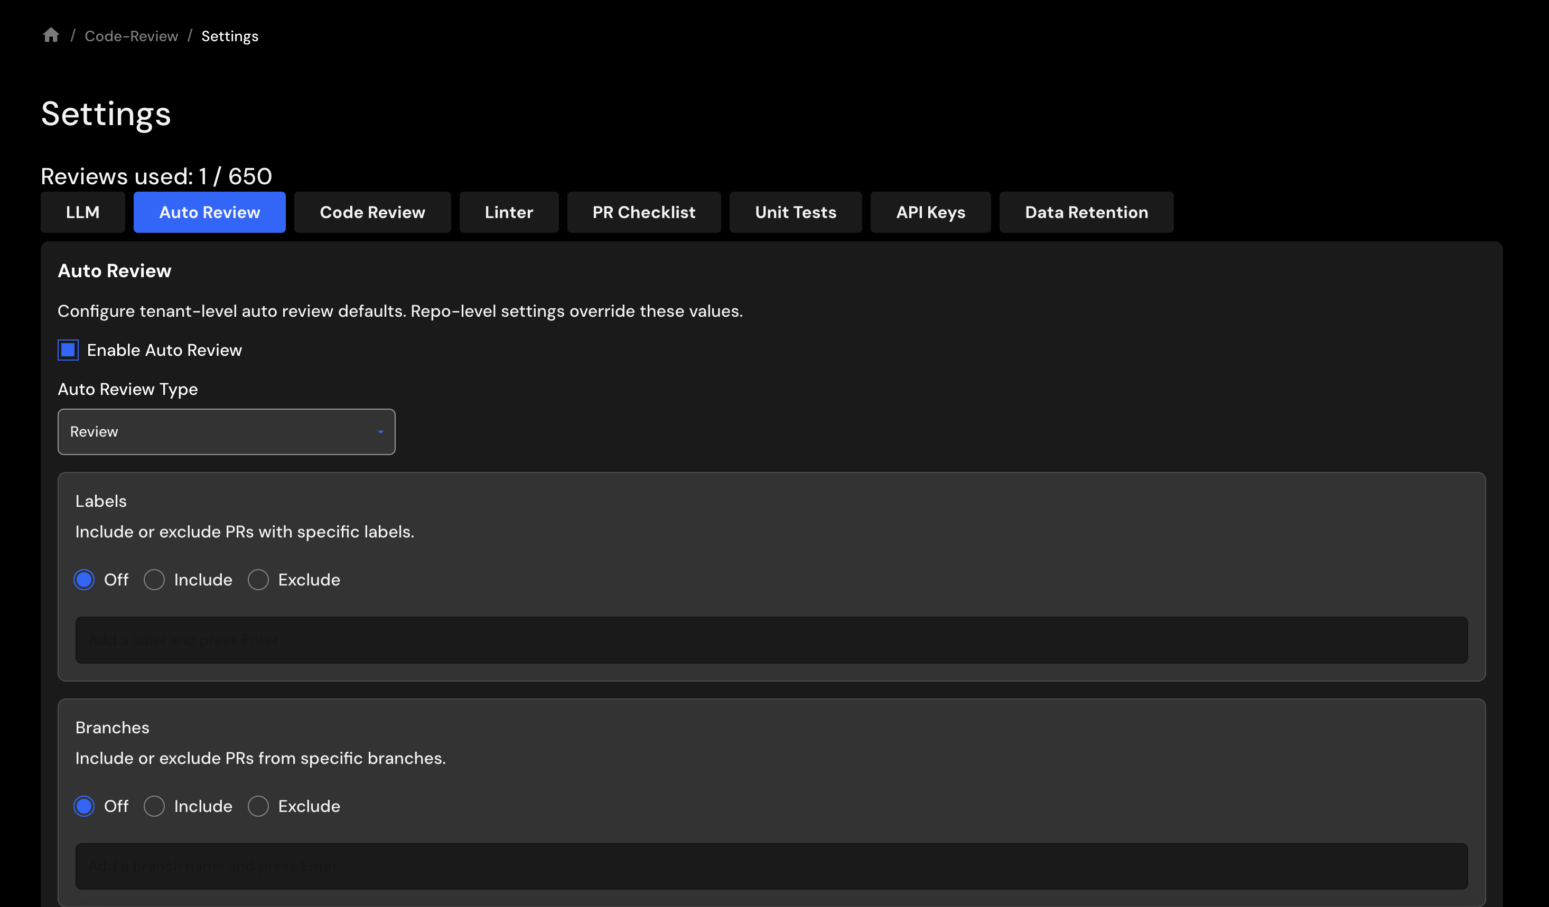
Task: Click the 'Auto Review Type' label
Action: pyautogui.click(x=127, y=389)
